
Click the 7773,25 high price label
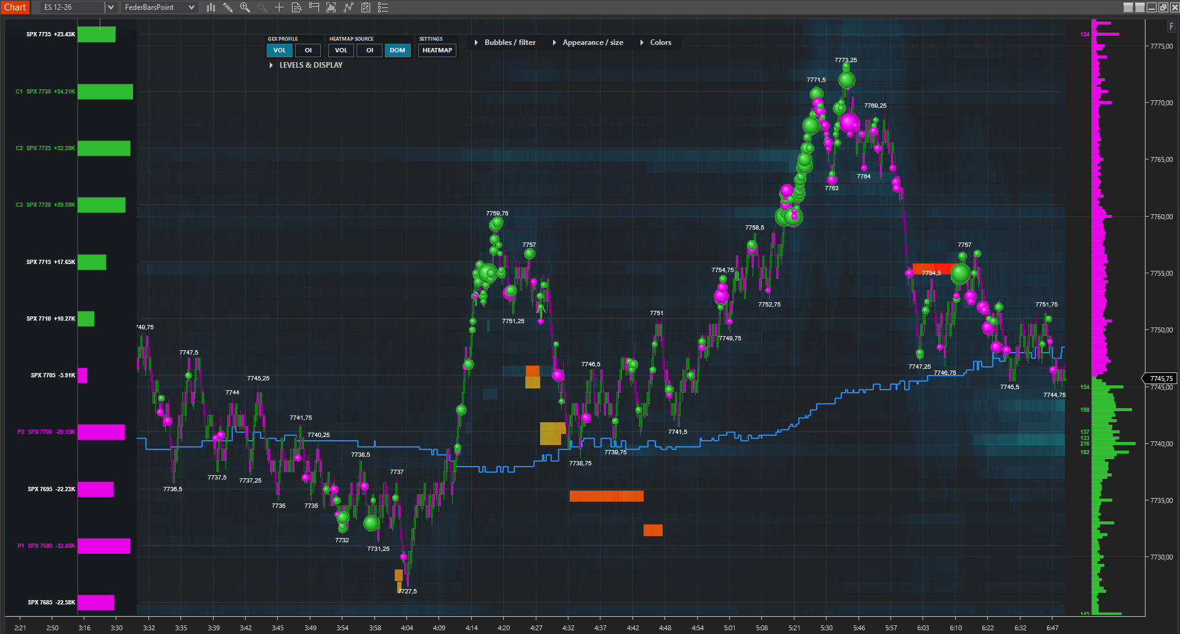846,60
